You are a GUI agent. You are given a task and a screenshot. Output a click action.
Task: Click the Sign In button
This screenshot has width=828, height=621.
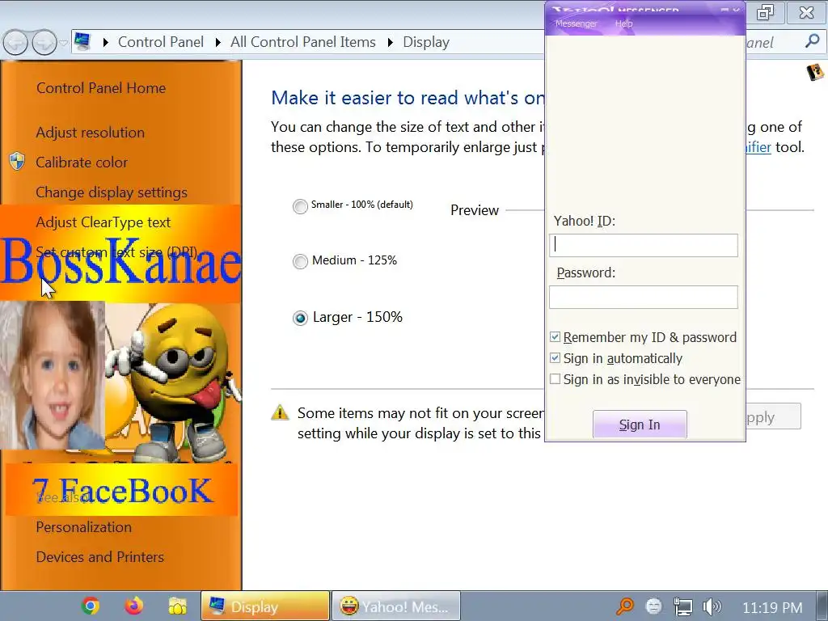[640, 425]
